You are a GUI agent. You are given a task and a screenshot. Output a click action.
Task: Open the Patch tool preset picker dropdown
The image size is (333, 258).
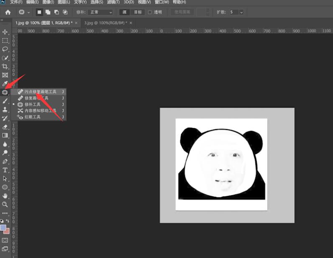tap(29, 12)
